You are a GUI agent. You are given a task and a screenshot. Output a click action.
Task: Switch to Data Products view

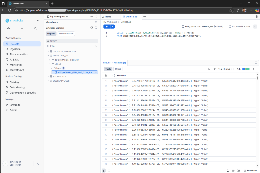[x=66, y=34]
